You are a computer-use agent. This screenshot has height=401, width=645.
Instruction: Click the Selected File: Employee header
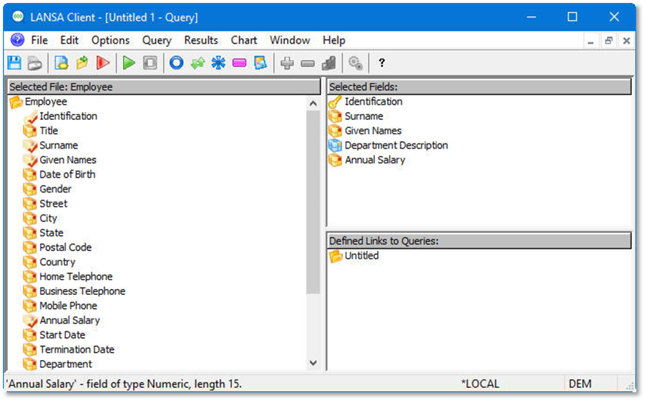(164, 87)
